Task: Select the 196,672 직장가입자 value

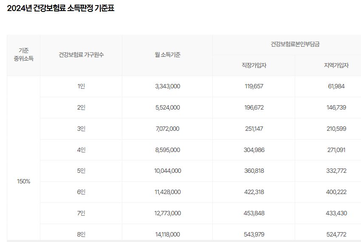Action: tap(254, 107)
